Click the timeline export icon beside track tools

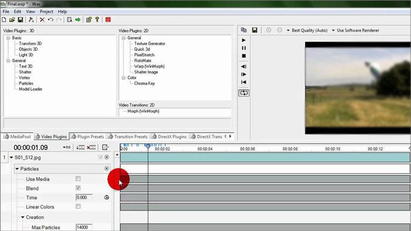coord(105,148)
